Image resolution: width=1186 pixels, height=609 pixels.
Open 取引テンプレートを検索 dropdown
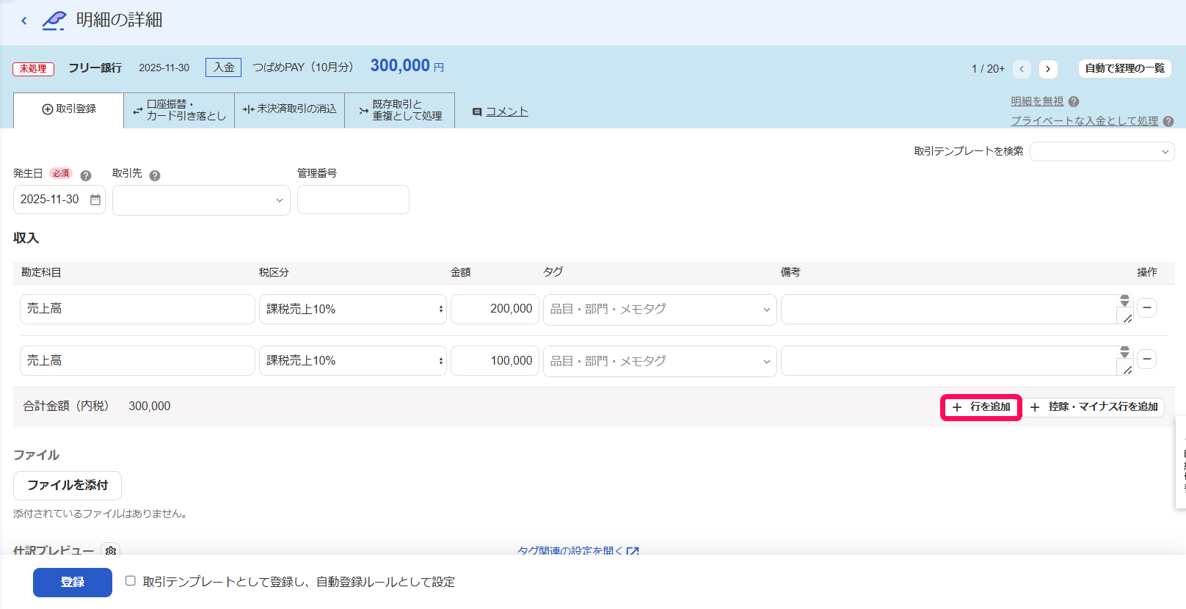pyautogui.click(x=1102, y=152)
